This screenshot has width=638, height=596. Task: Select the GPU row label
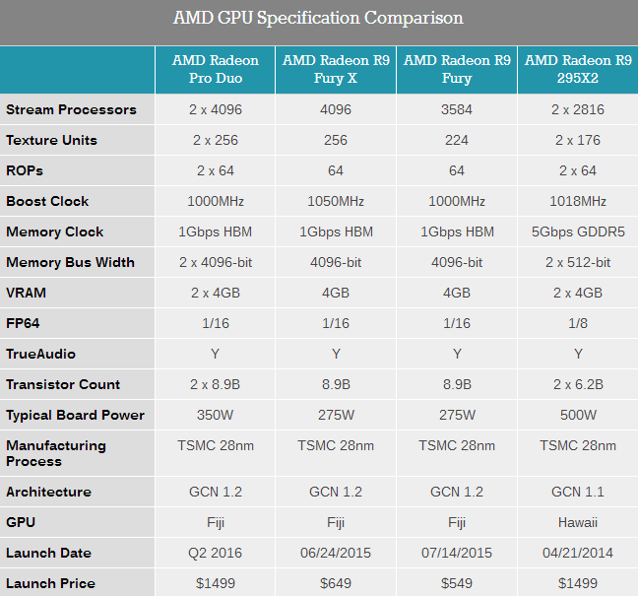pyautogui.click(x=21, y=522)
